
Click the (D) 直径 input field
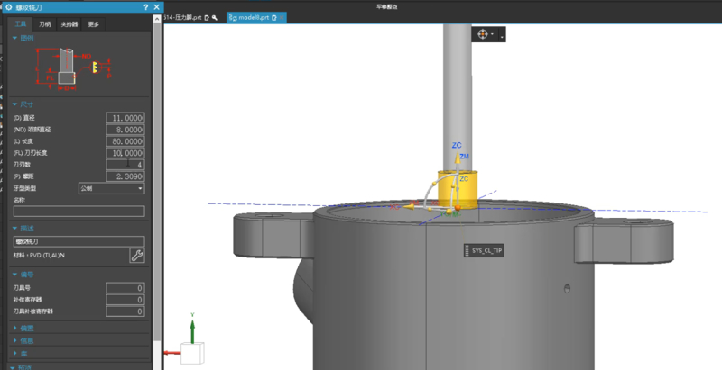click(x=125, y=118)
